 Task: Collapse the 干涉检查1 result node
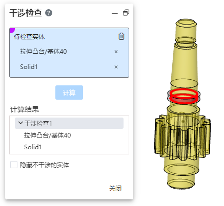[x=21, y=123]
